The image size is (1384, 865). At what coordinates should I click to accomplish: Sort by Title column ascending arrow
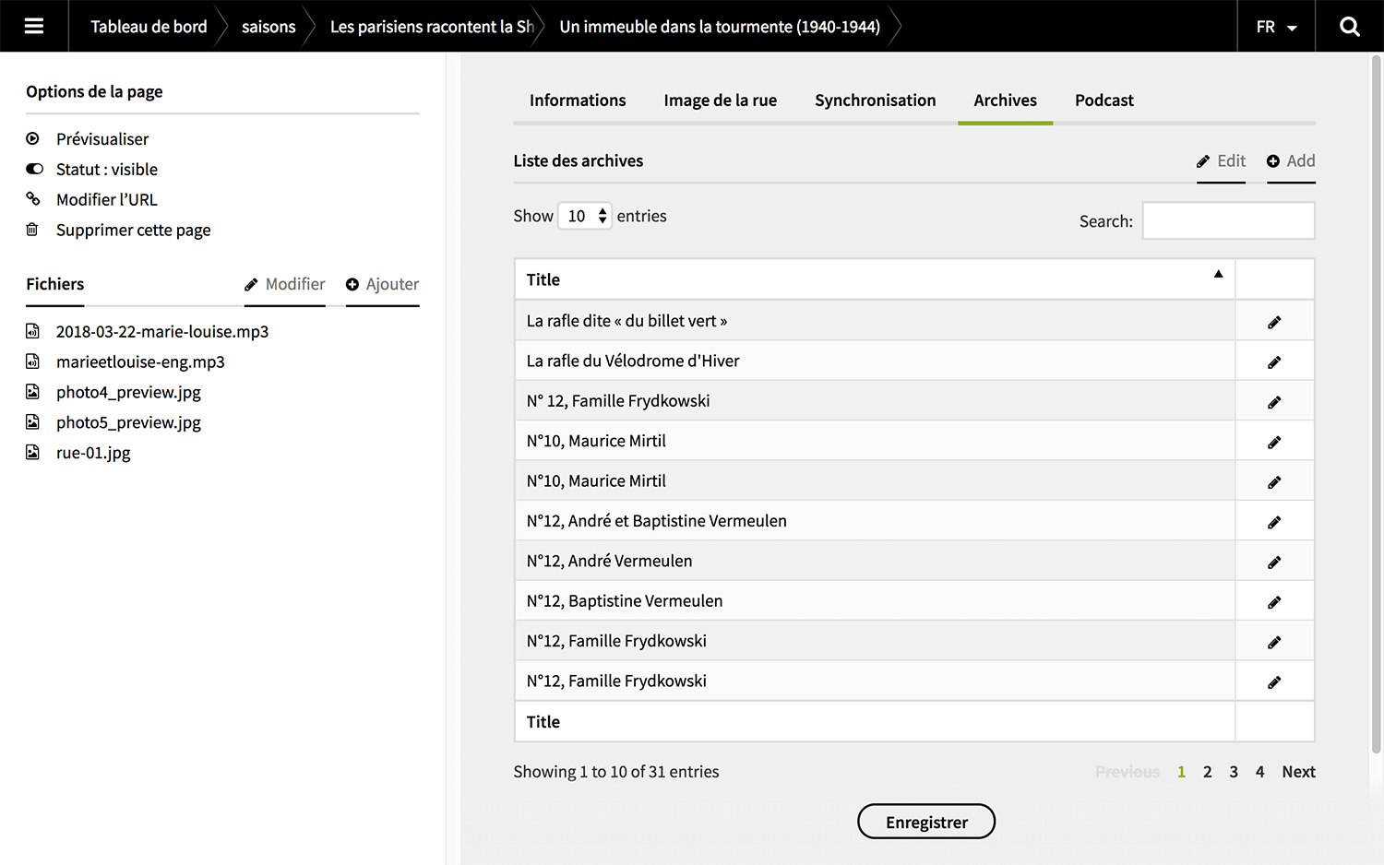pyautogui.click(x=1218, y=274)
